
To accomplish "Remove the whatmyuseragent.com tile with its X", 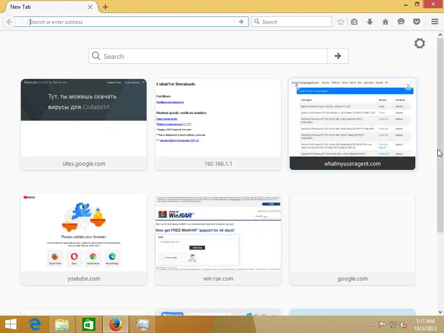I will 408,85.
